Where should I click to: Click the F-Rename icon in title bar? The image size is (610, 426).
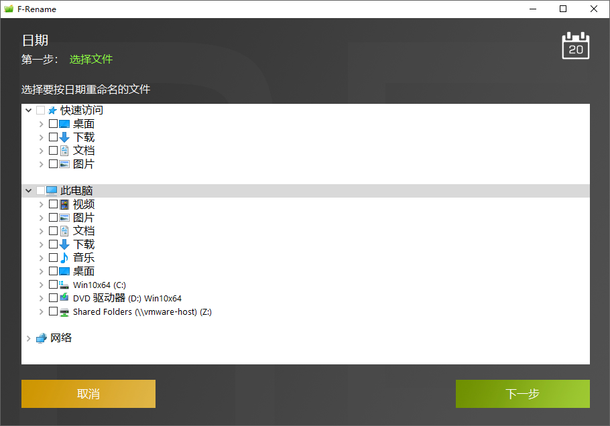coord(8,9)
